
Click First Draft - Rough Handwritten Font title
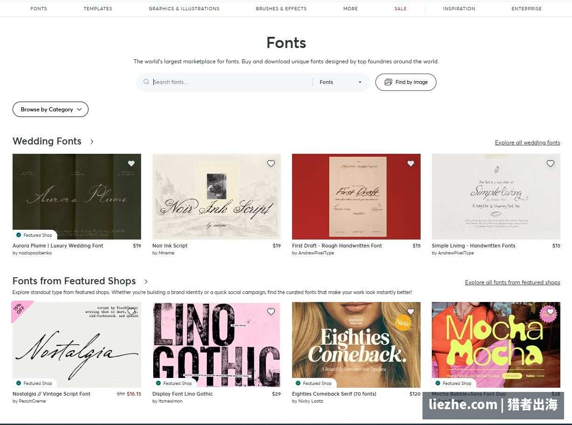[337, 246]
